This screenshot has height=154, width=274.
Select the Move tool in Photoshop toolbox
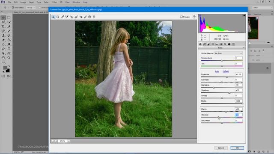tap(3, 18)
